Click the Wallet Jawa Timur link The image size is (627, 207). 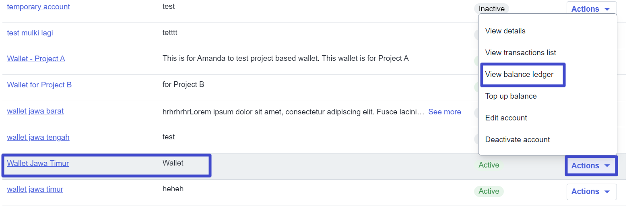tap(38, 163)
